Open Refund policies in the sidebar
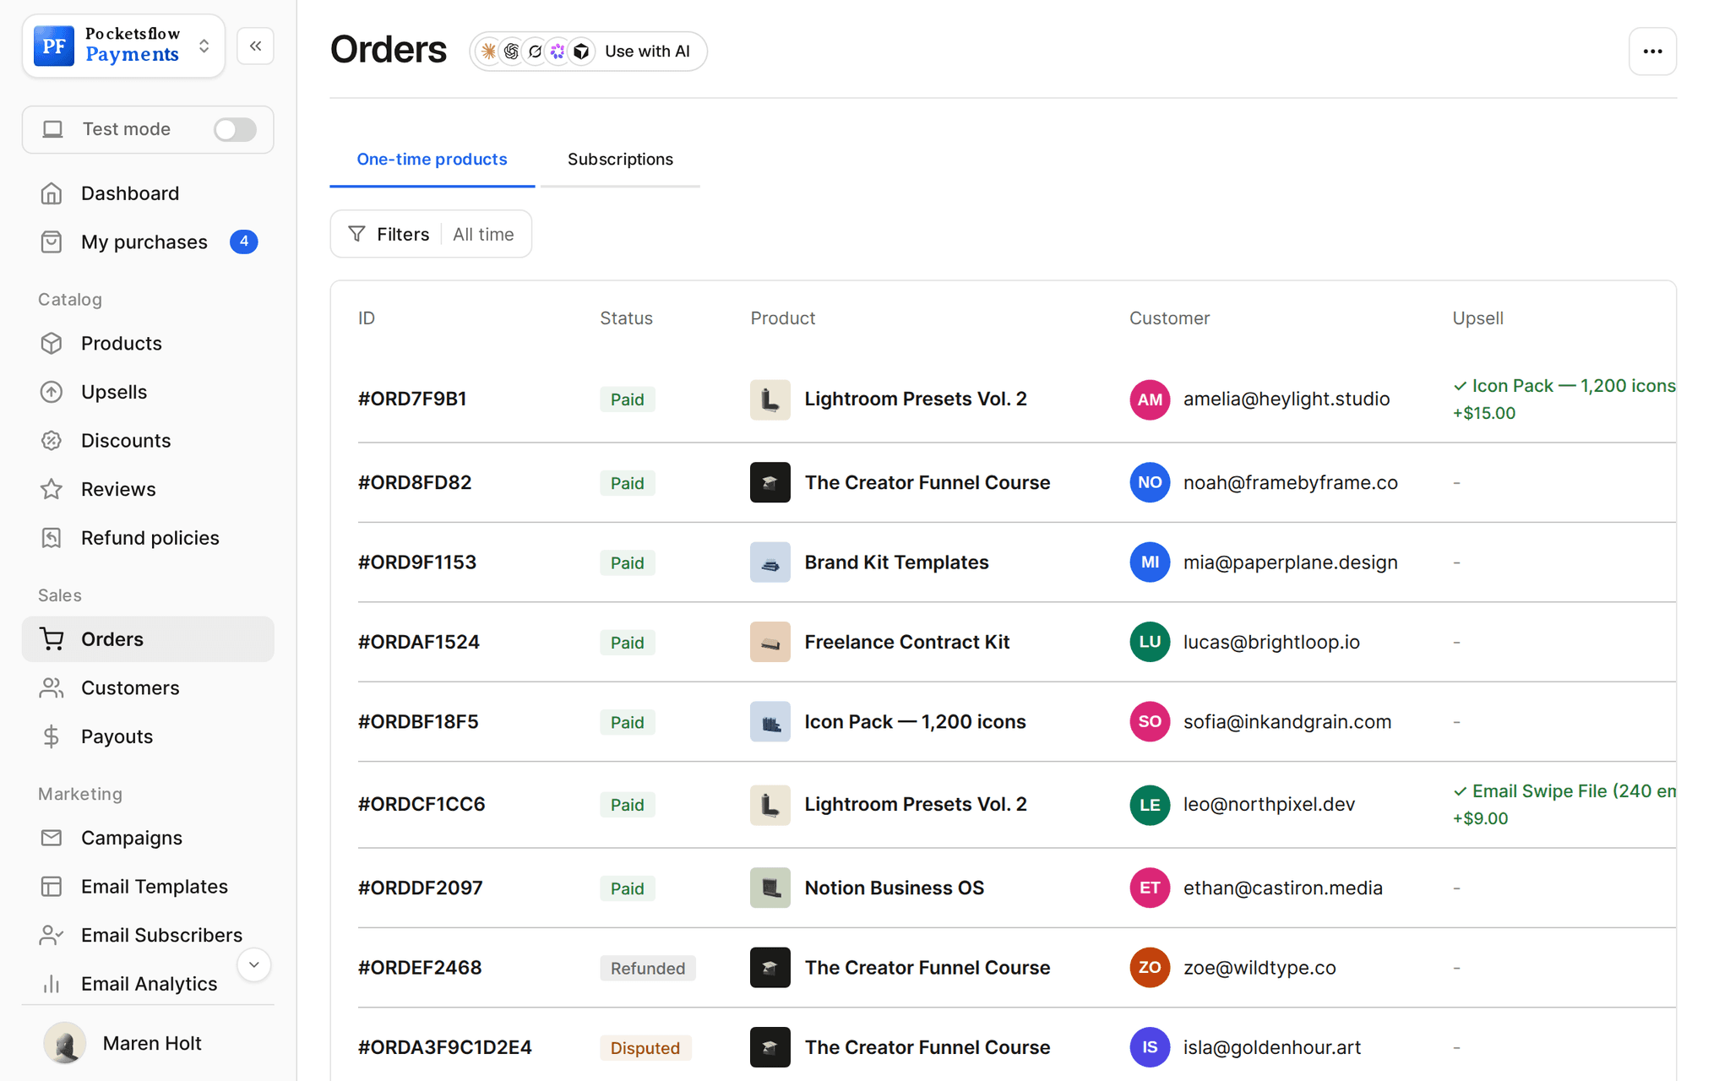The height and width of the screenshot is (1081, 1730). point(148,538)
